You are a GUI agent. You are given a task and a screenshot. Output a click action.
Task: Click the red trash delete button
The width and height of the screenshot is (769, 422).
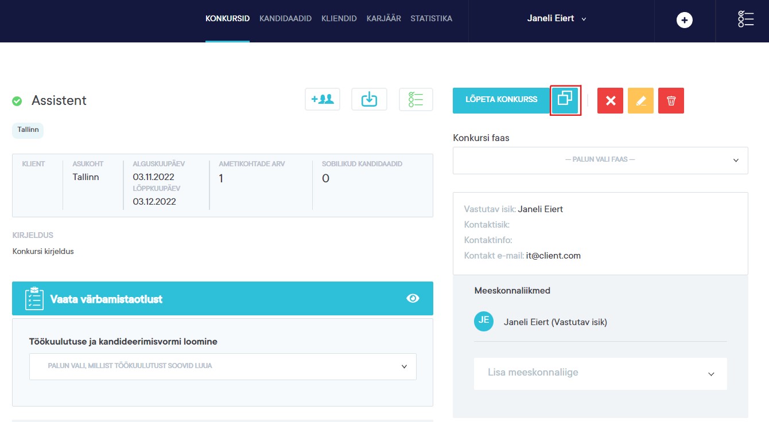click(671, 101)
